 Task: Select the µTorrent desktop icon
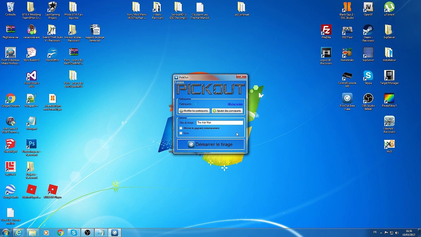[389, 9]
